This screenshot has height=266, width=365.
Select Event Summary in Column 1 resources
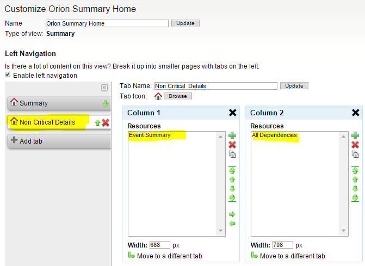coord(150,135)
